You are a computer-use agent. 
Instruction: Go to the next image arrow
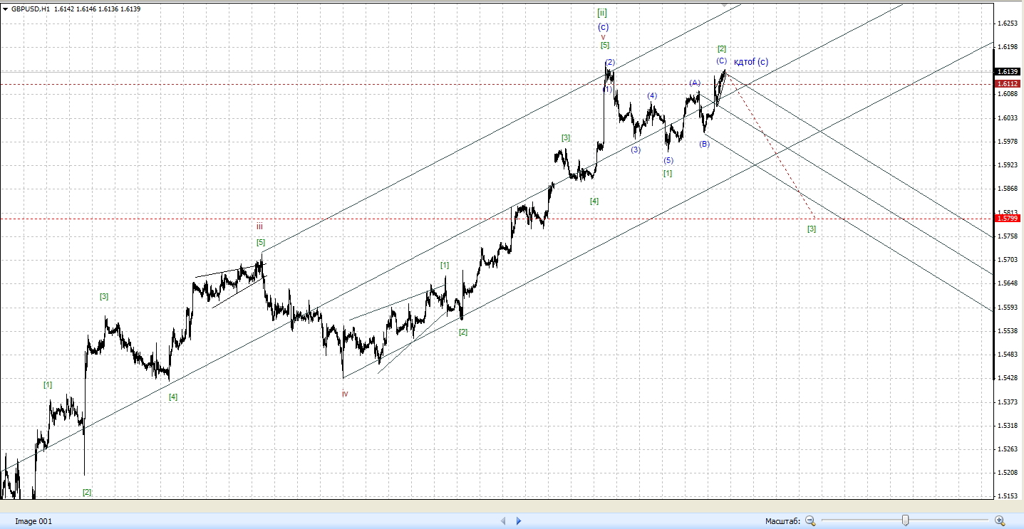click(x=519, y=521)
